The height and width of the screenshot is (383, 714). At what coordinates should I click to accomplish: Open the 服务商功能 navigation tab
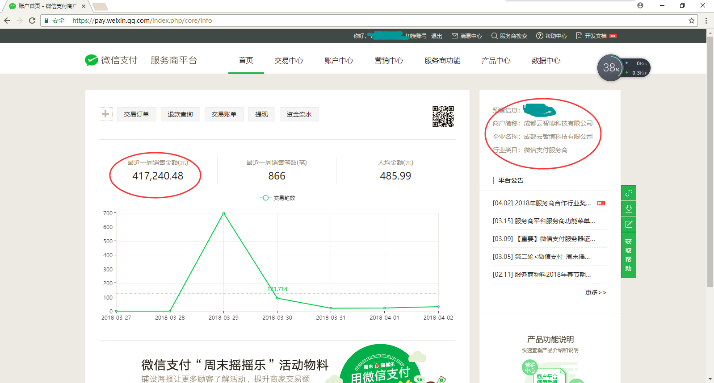coord(442,60)
